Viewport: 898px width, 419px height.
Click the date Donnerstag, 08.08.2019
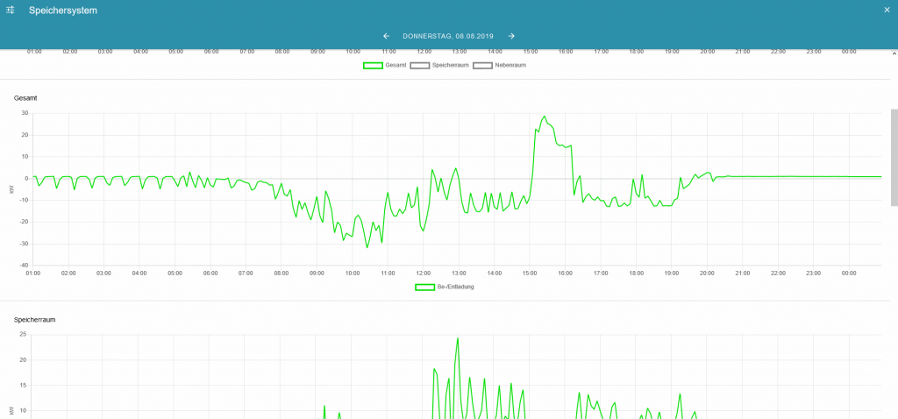[x=448, y=36]
